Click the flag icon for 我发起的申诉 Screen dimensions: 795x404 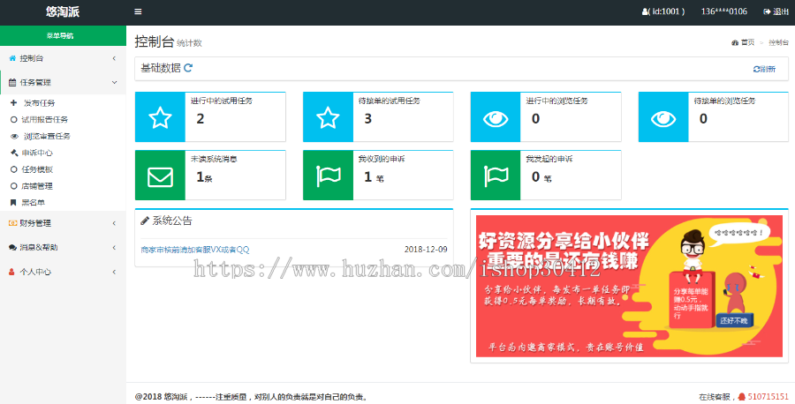(x=496, y=176)
